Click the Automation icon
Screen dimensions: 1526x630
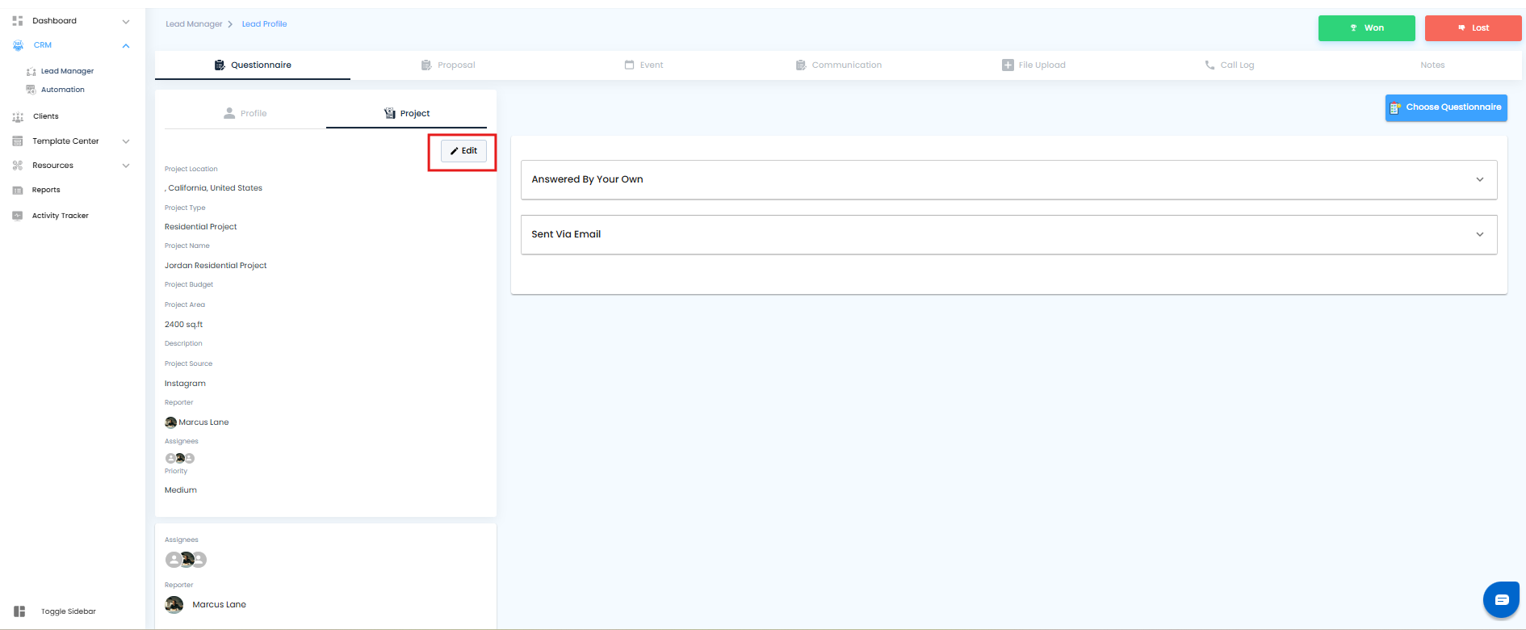31,90
